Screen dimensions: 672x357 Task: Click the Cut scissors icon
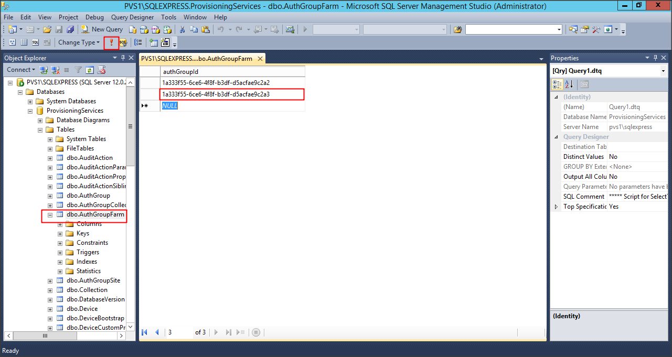tap(182, 29)
